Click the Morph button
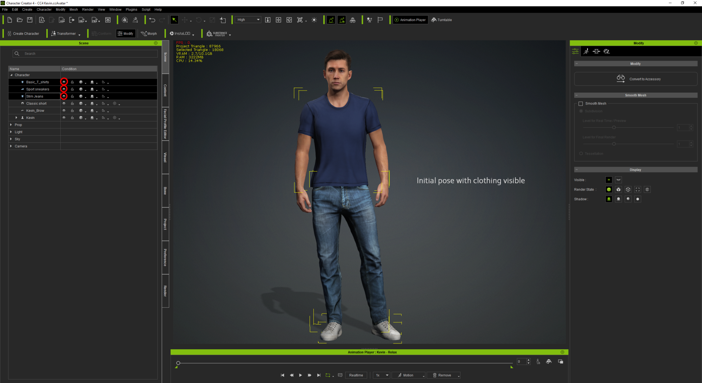The width and height of the screenshot is (702, 383). (149, 34)
